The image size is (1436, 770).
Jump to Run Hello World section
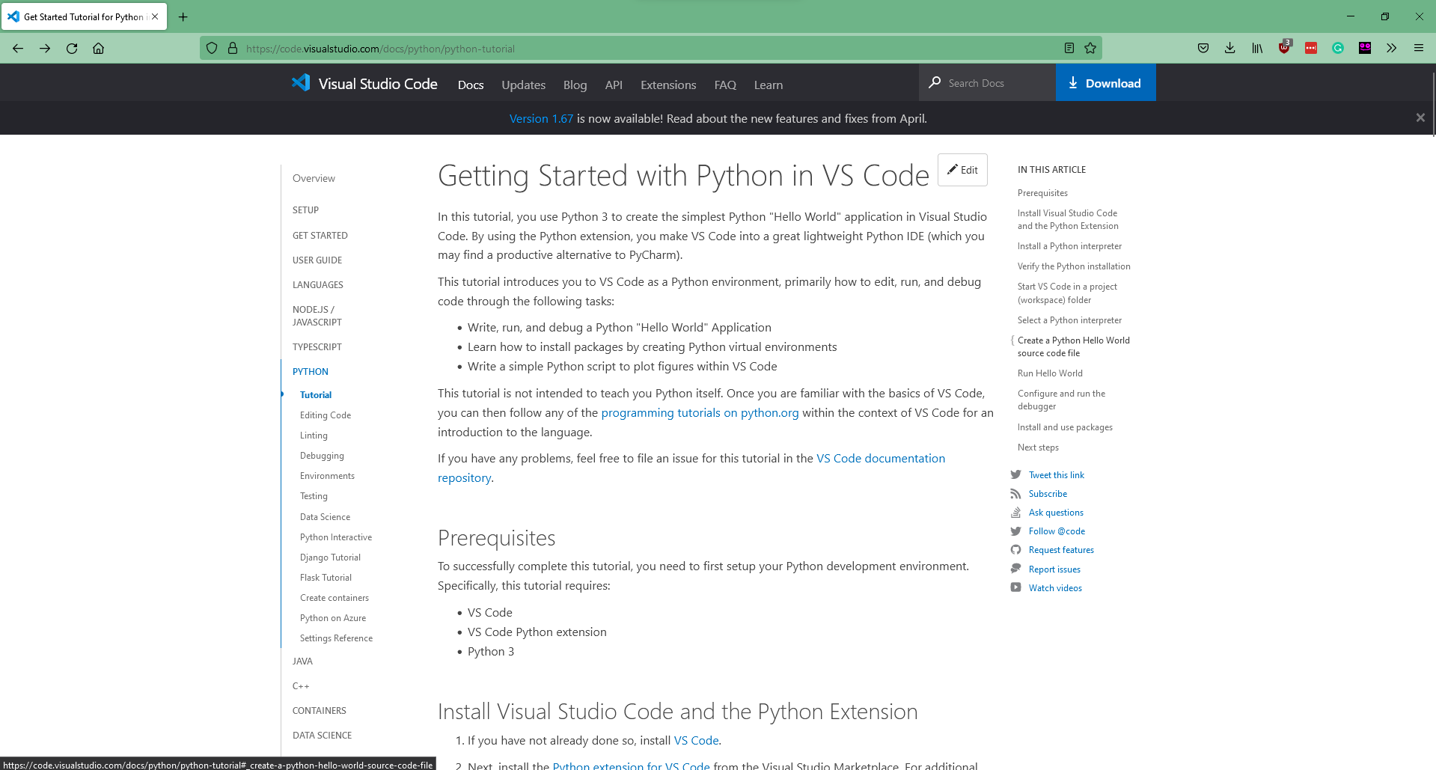click(1050, 373)
